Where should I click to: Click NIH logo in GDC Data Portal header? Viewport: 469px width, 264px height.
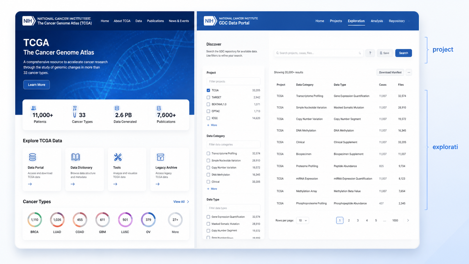210,21
